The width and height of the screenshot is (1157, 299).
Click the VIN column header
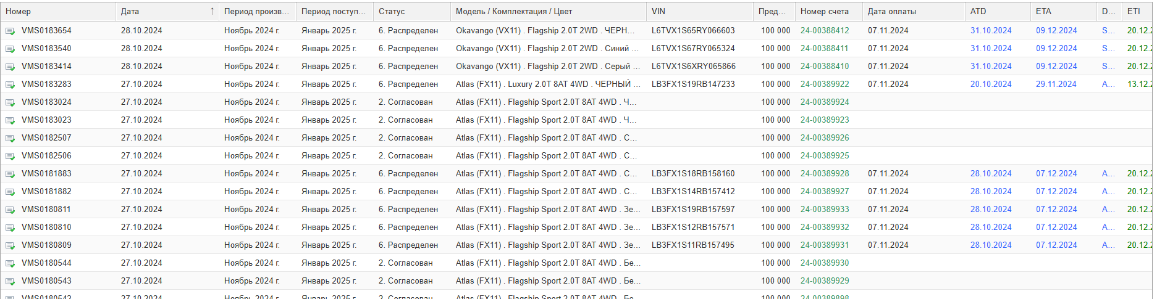point(658,11)
